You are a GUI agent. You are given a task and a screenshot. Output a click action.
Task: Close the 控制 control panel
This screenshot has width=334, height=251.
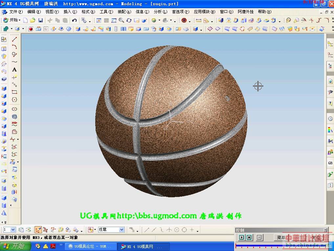tap(325, 230)
